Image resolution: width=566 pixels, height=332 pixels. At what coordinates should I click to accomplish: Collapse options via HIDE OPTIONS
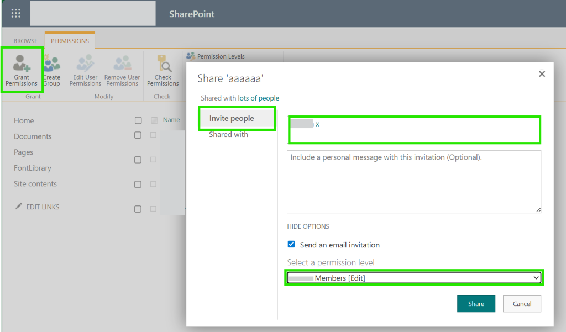click(308, 226)
